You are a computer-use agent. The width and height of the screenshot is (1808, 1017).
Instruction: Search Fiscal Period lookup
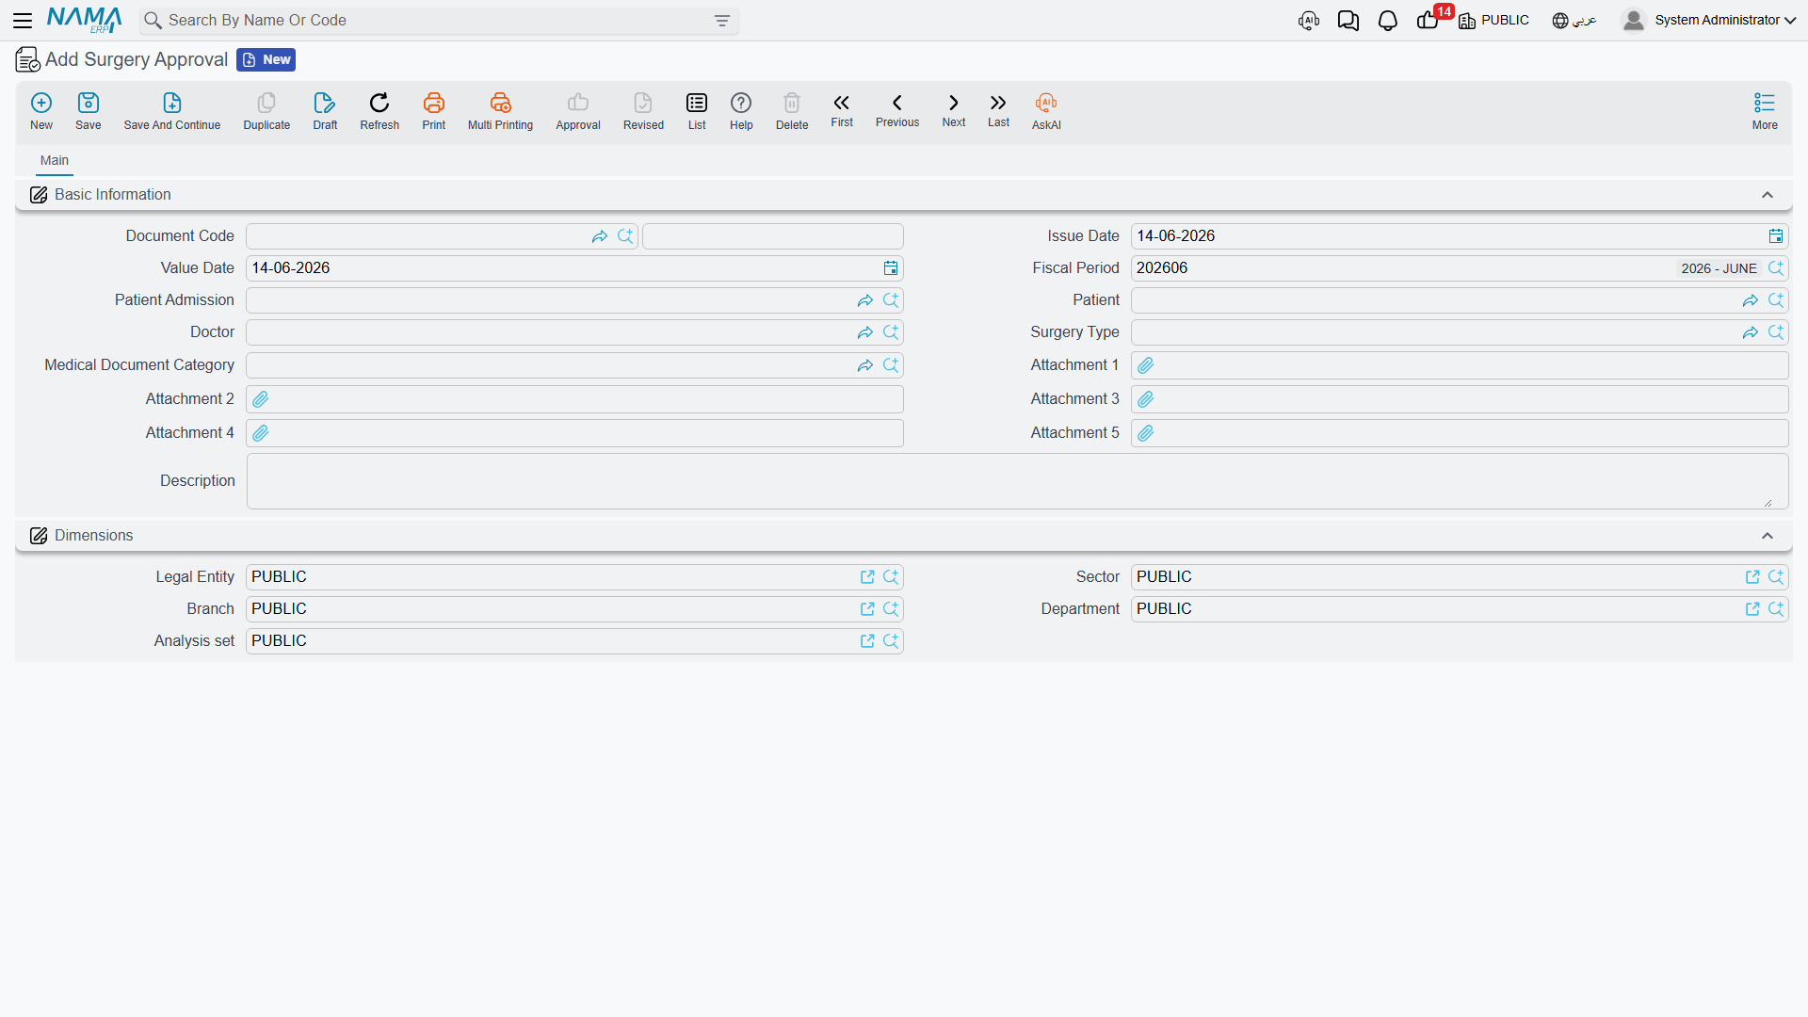[1776, 268]
